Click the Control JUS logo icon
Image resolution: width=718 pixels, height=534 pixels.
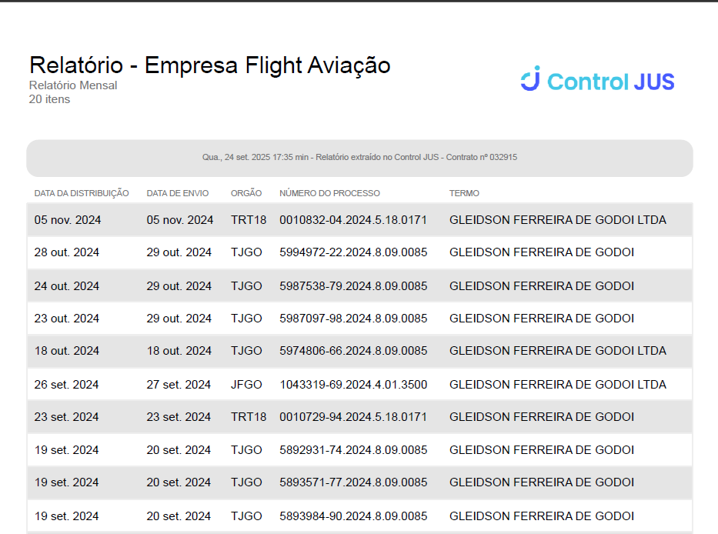pos(531,79)
